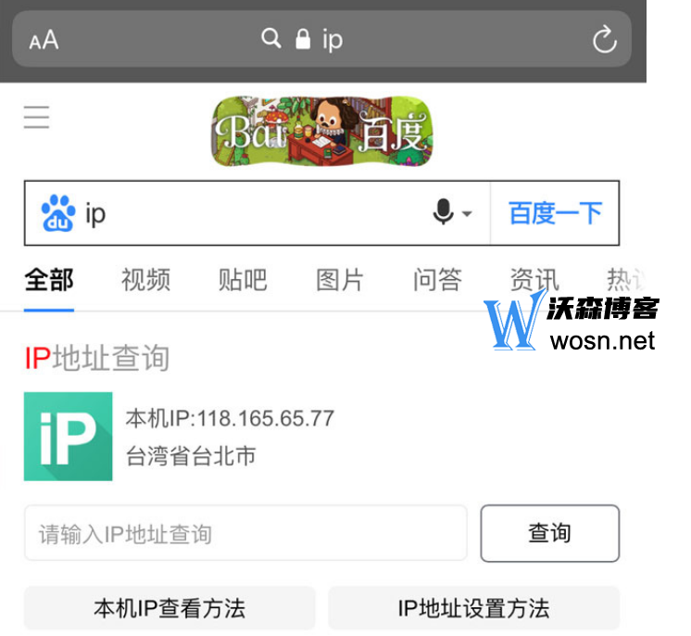Screen dimensions: 691x636
Task: Focus the search box containing 'ip'
Action: 256,213
